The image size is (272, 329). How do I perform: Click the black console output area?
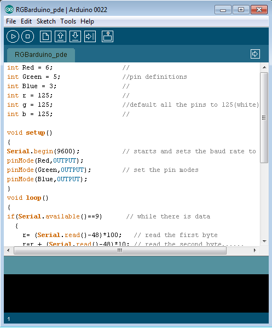[x=136, y=293]
